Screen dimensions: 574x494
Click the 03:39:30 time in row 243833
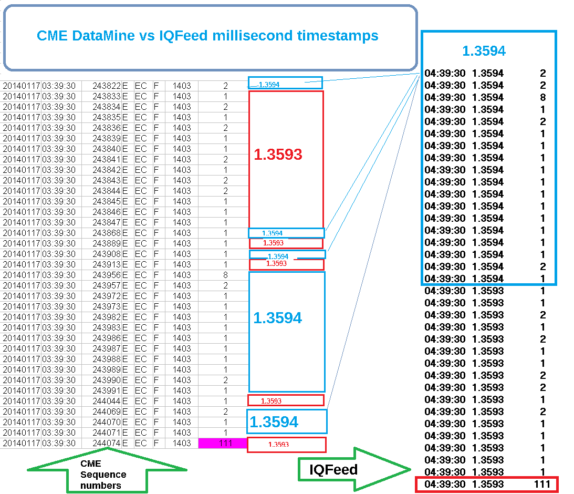tap(59, 96)
